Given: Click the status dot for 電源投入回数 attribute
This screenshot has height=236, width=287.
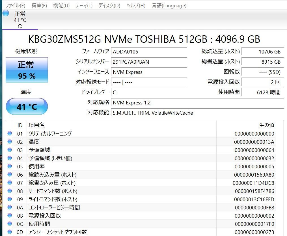Looking at the screenshot, I should (x=9, y=216).
